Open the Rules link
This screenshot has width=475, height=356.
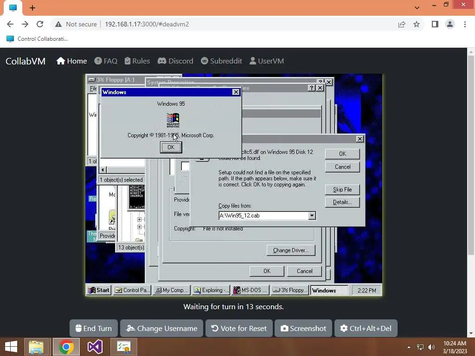tap(137, 61)
